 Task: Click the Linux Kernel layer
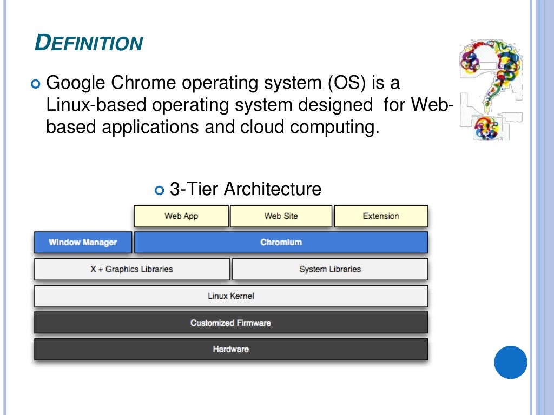pyautogui.click(x=231, y=296)
